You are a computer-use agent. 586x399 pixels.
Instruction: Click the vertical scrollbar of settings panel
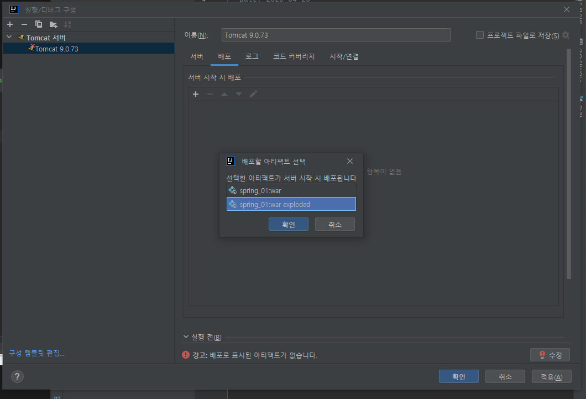tap(569, 164)
